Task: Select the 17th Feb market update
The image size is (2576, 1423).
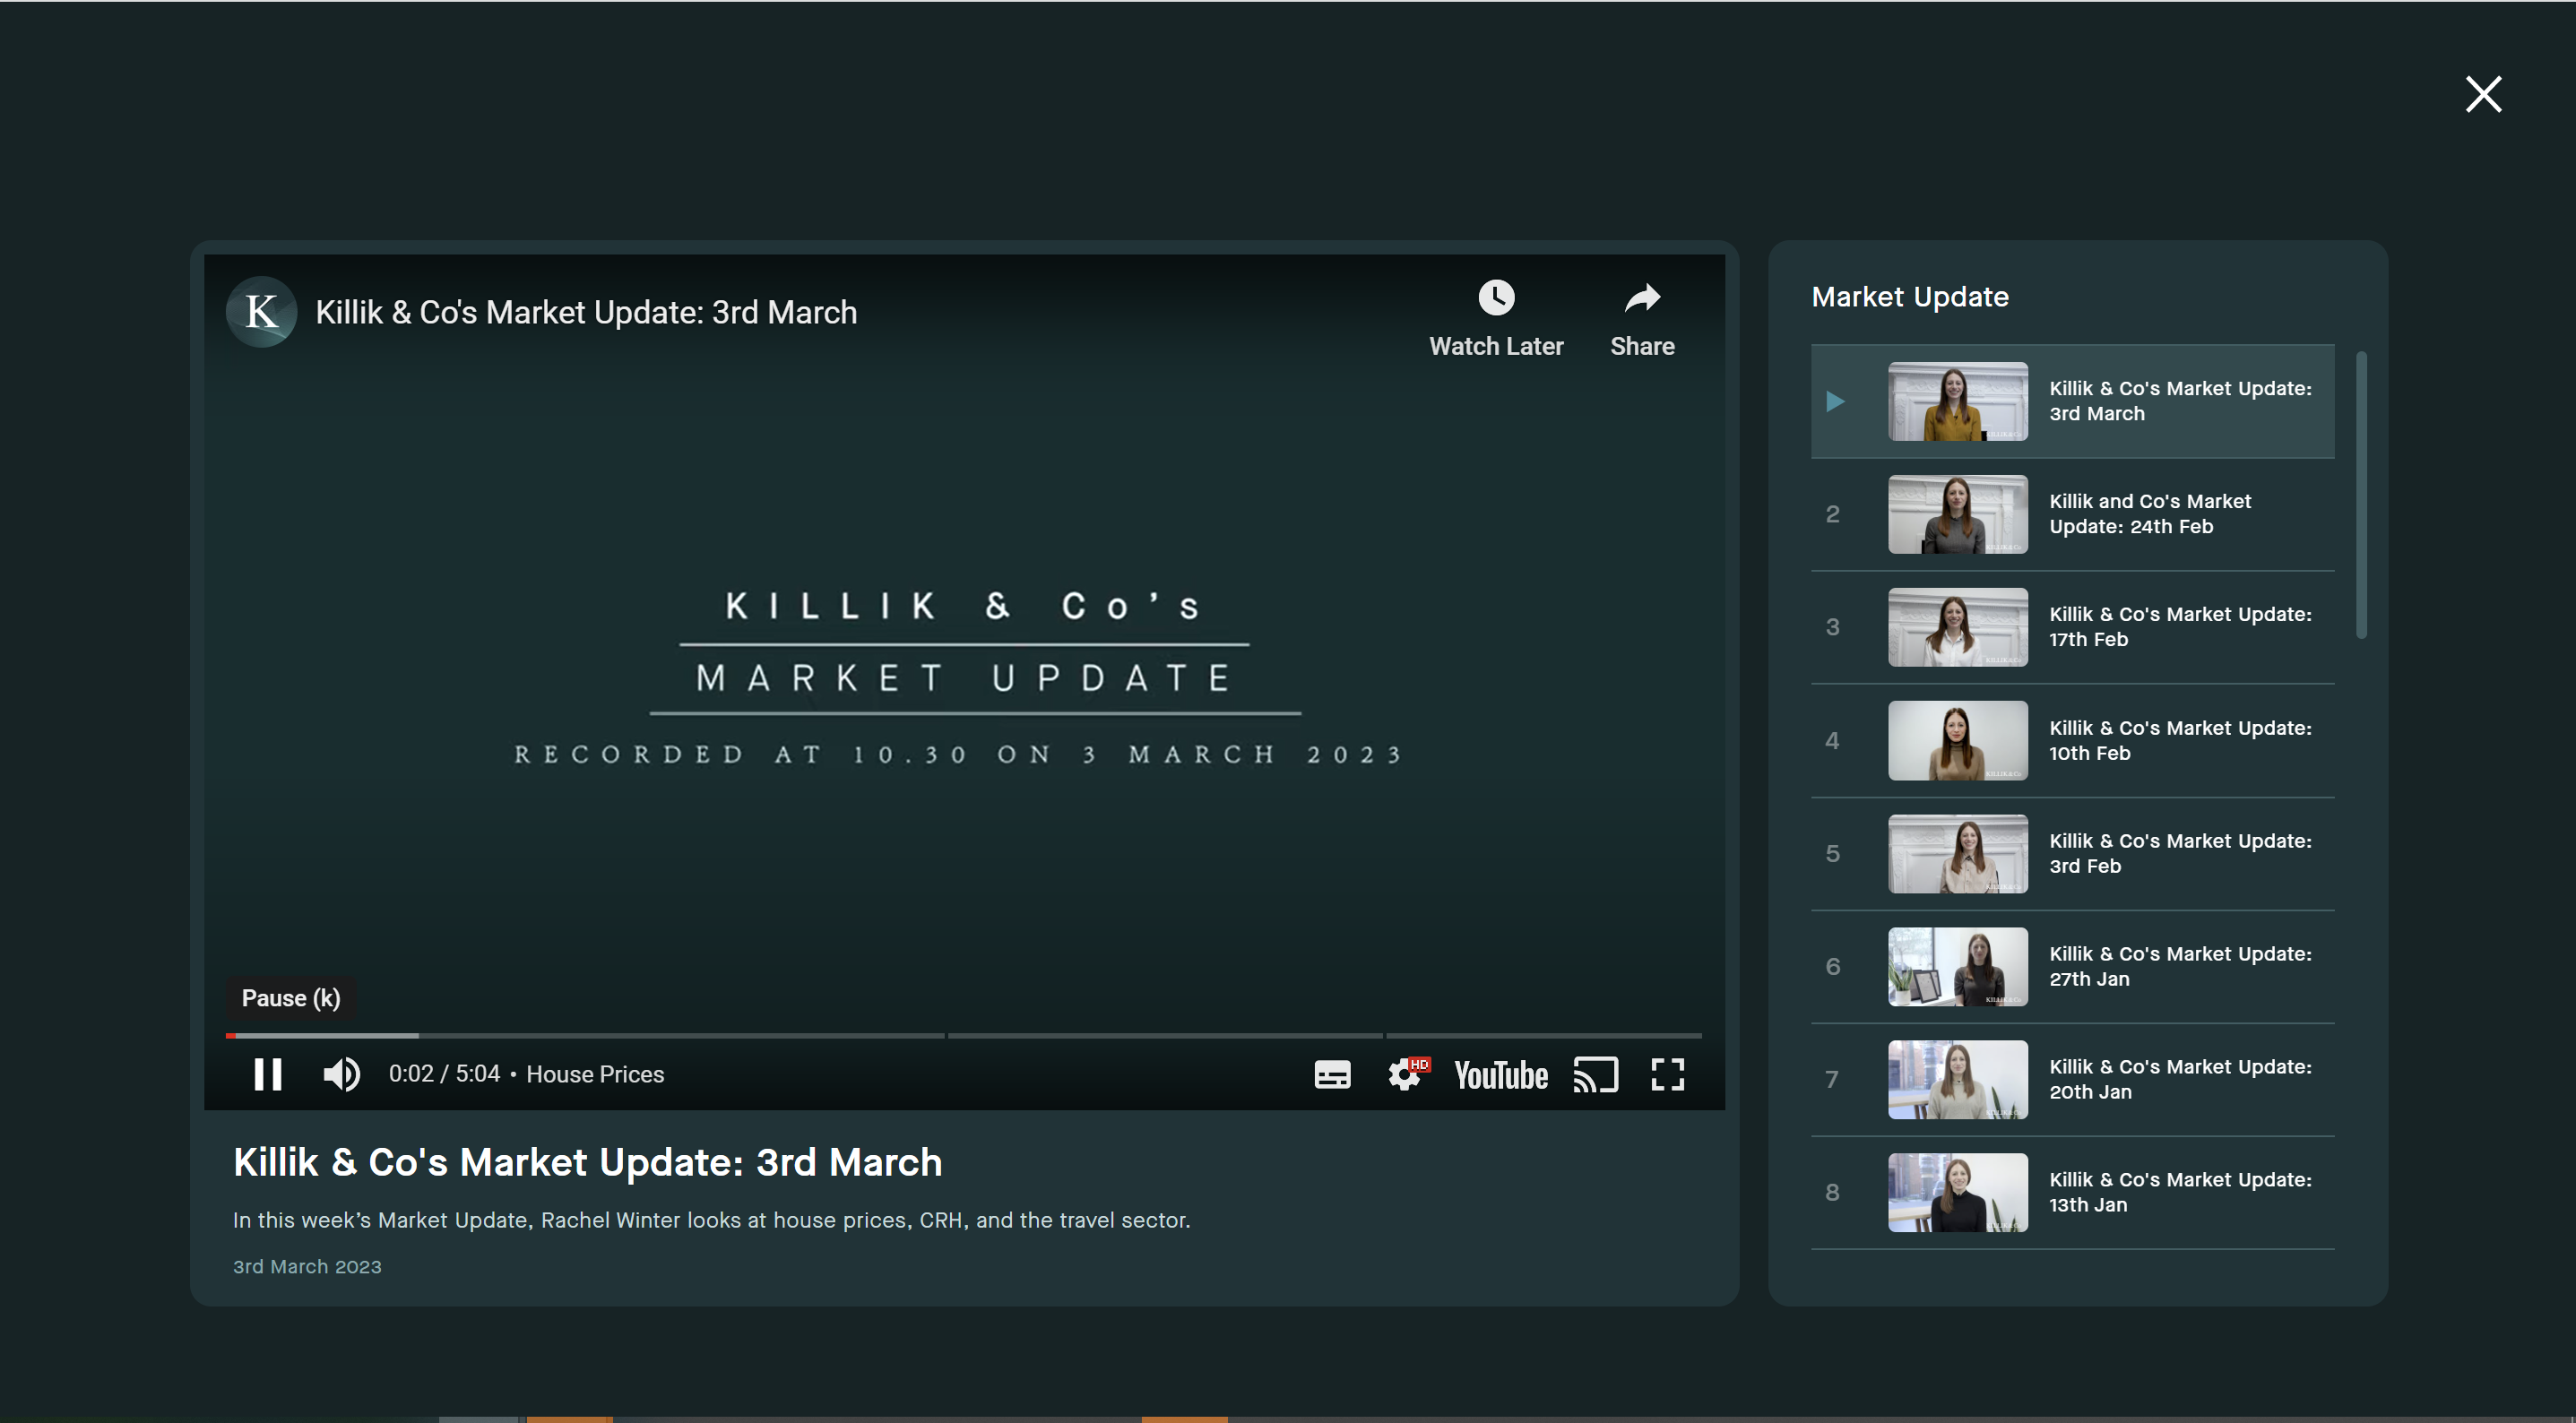Action: (x=2179, y=627)
